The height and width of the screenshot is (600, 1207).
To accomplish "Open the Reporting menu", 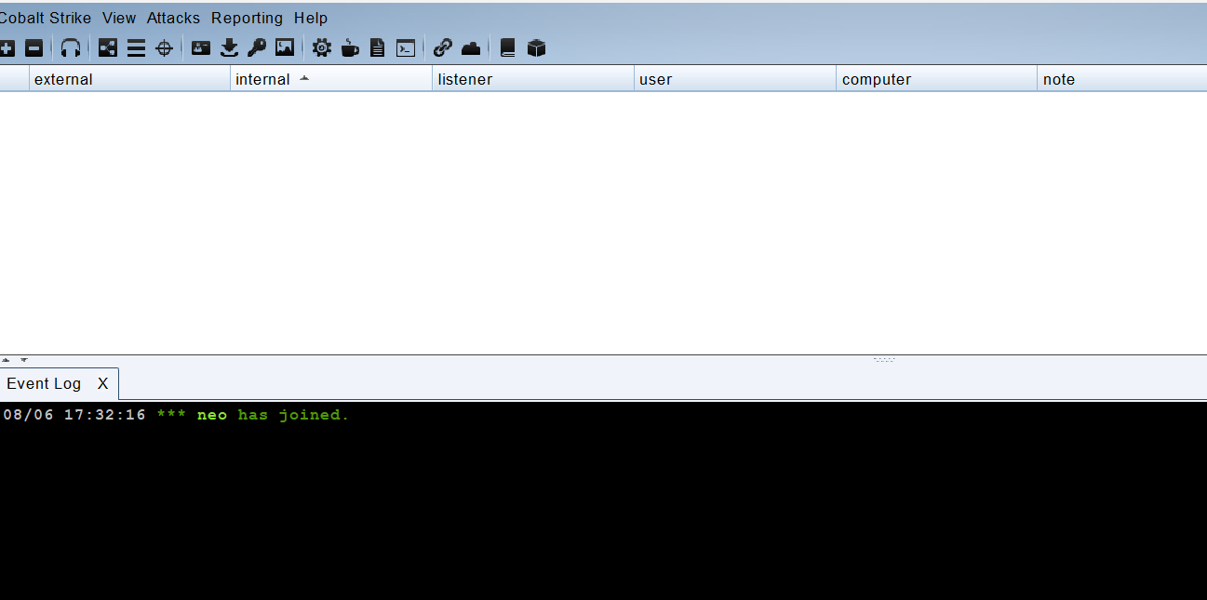I will [x=247, y=18].
